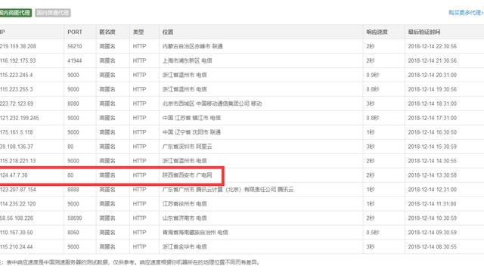
Task: Click response speed 0.9秒 value
Action: pos(373,75)
